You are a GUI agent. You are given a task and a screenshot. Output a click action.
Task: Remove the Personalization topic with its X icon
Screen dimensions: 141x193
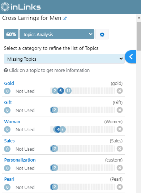120,168
